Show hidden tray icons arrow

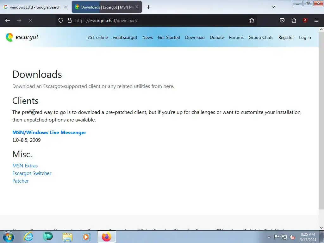269,237
